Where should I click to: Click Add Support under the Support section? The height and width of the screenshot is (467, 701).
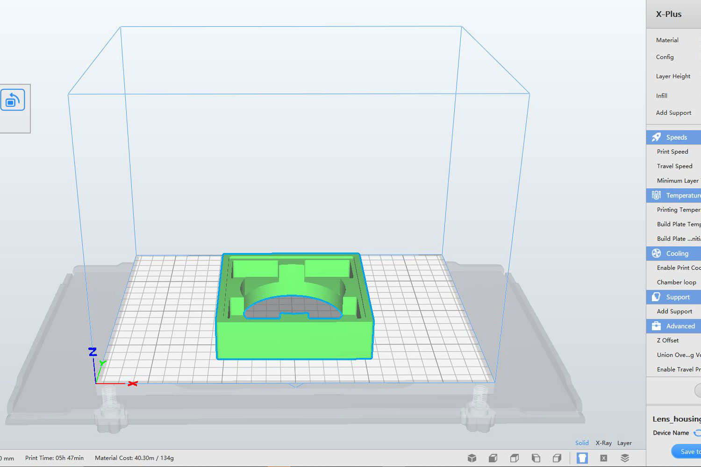(674, 311)
